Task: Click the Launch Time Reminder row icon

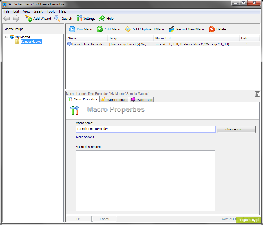Action: [x=70, y=44]
